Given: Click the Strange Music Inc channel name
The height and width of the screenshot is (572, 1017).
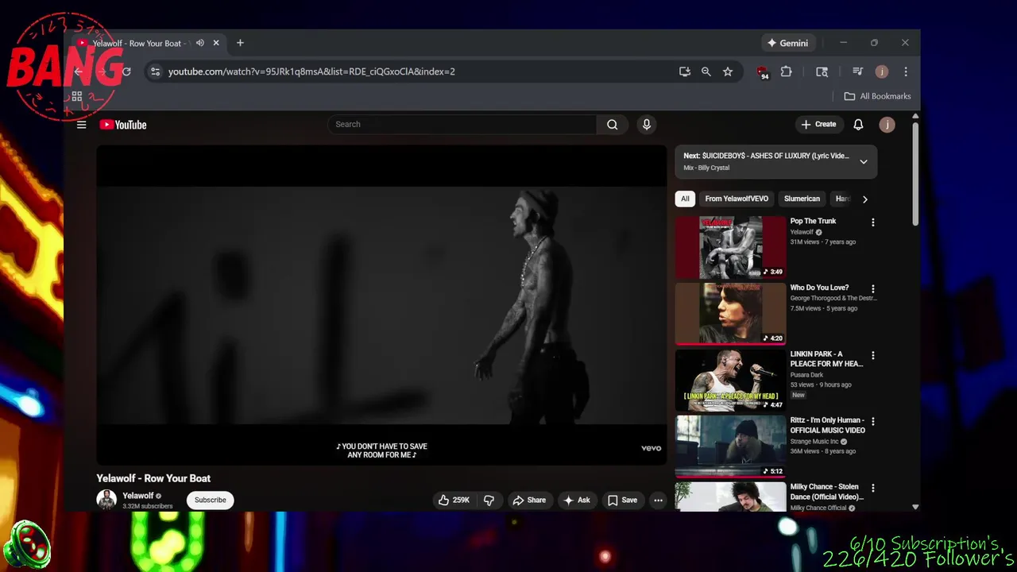Looking at the screenshot, I should click(814, 442).
